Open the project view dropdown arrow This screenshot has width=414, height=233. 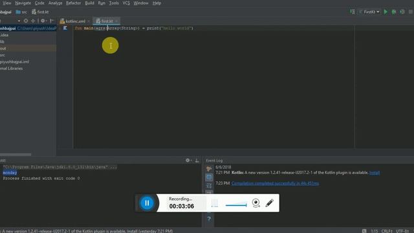(19, 21)
